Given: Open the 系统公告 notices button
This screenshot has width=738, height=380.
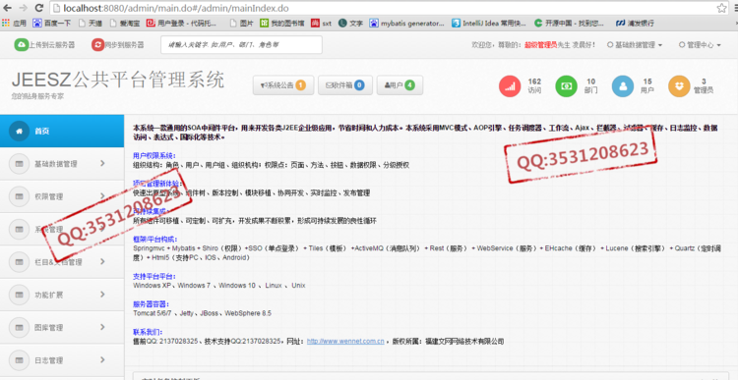Looking at the screenshot, I should tap(282, 85).
